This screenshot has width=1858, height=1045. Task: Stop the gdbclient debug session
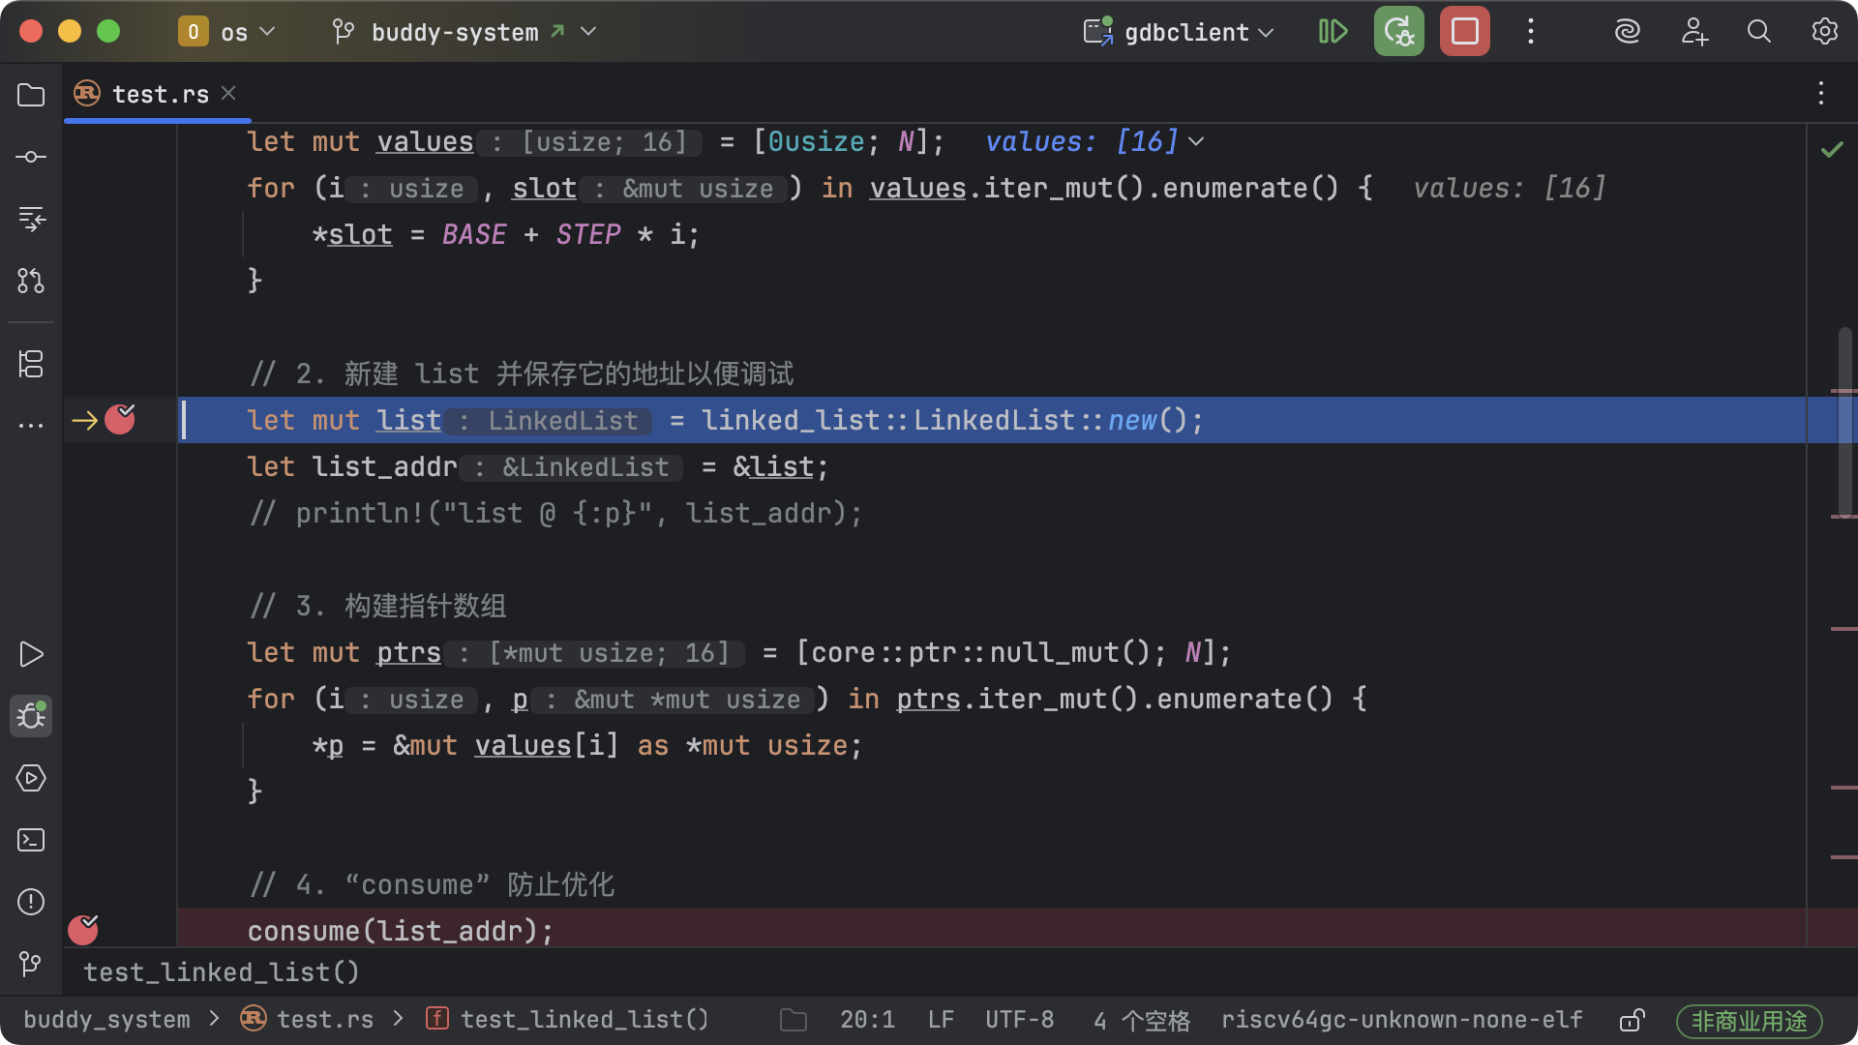click(x=1464, y=32)
